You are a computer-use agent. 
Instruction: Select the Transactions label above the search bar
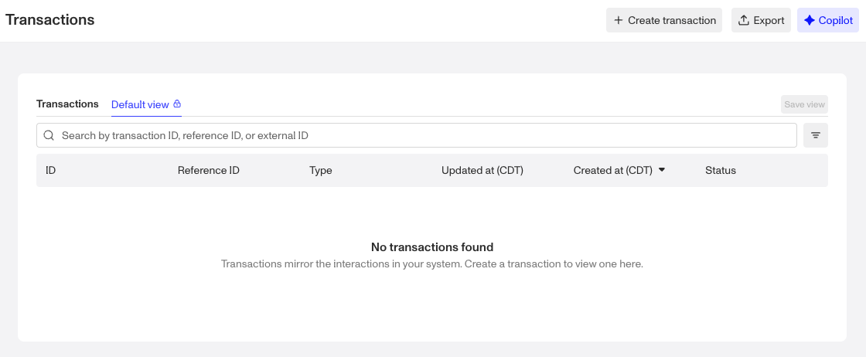click(x=67, y=104)
